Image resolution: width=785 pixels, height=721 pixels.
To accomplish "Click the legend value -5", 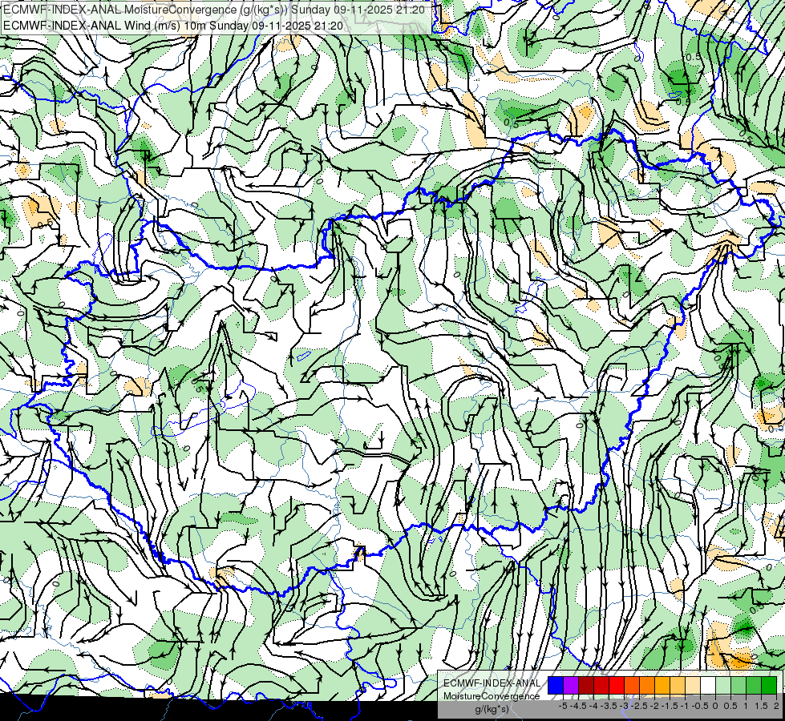I will point(563,706).
